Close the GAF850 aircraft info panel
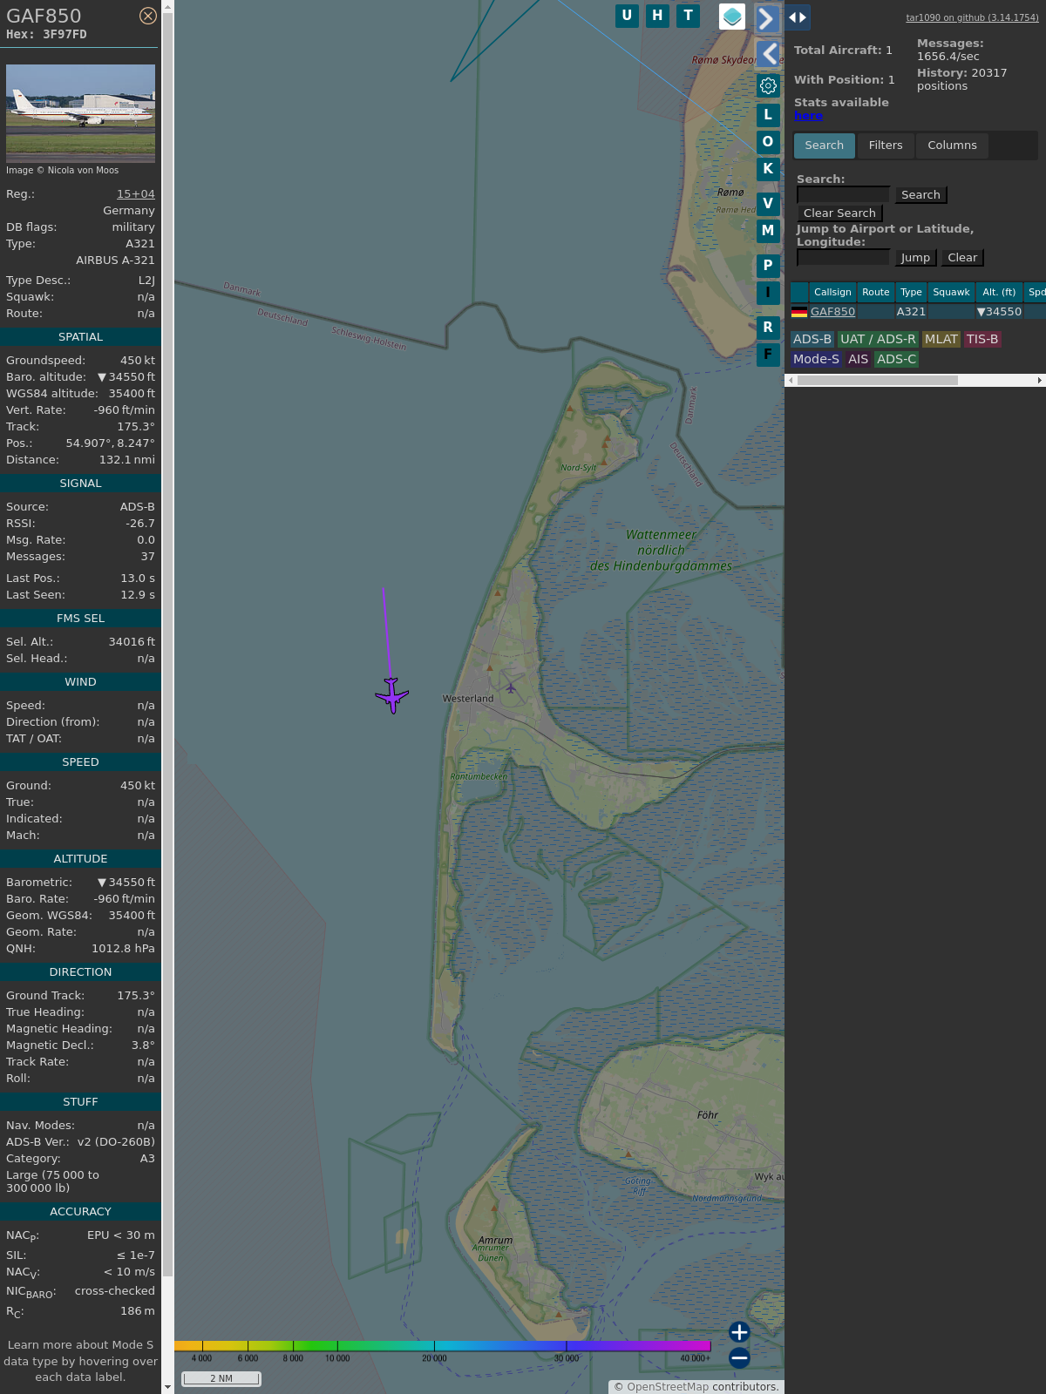This screenshot has height=1394, width=1046. (x=148, y=16)
